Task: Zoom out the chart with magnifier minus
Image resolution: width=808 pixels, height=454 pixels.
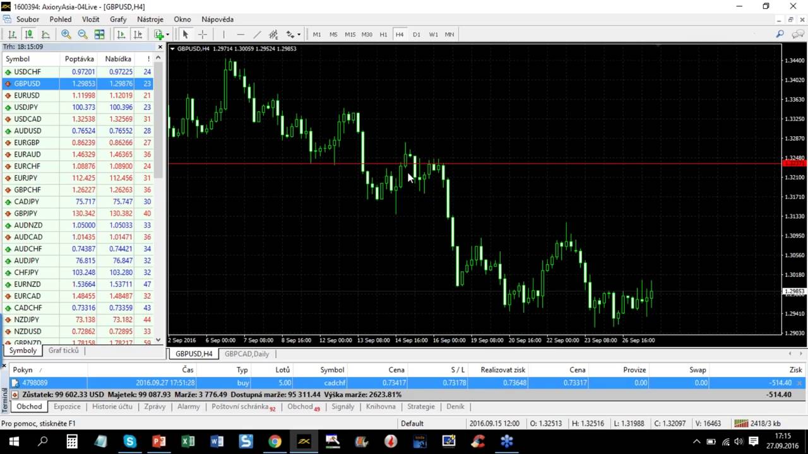Action: (x=83, y=35)
